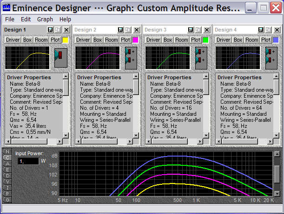Click the copy icon in Design 2 header
Image resolution: width=284 pixels, height=214 pixels.
pos(127,30)
